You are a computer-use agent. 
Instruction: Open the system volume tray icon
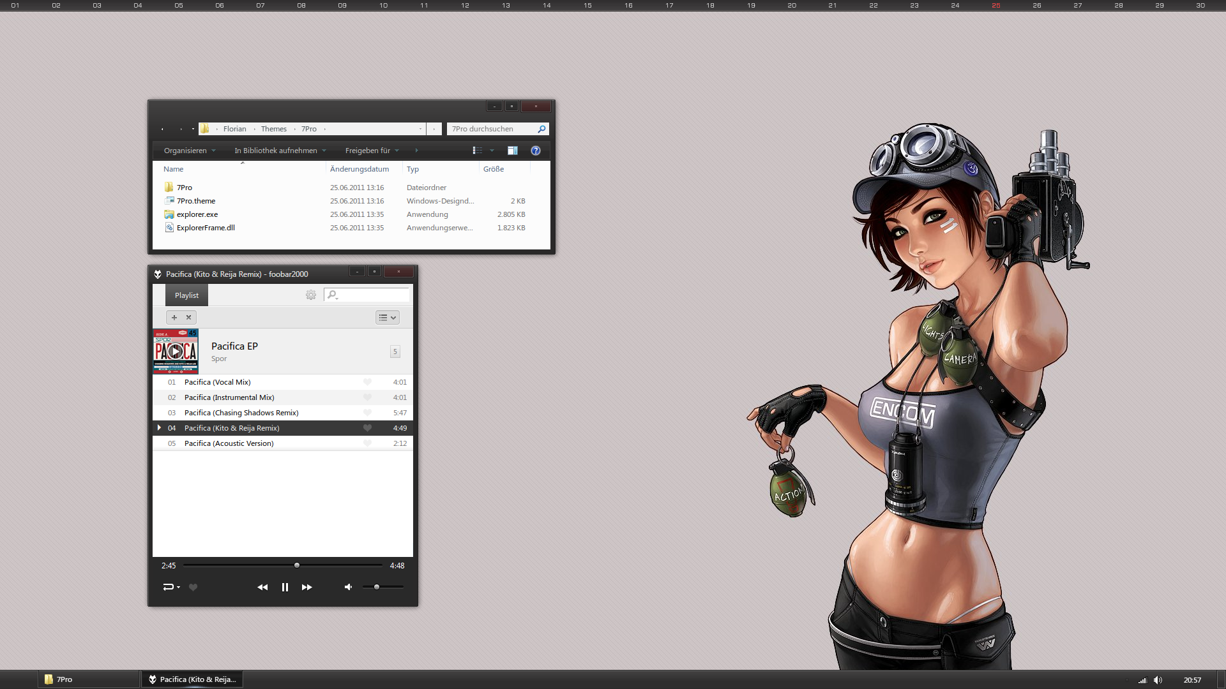tap(1158, 680)
